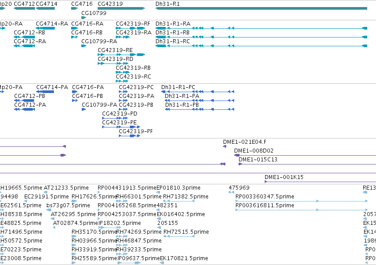Select transcript CG42319-RB
The height and width of the screenshot is (265, 376).
[x=123, y=73]
